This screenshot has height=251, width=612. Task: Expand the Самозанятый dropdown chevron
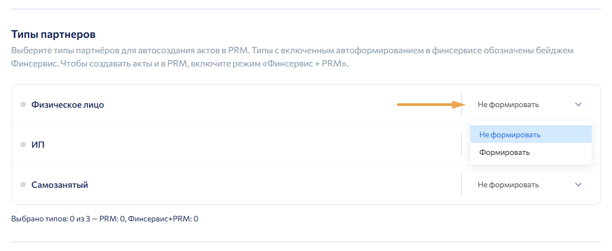[578, 185]
